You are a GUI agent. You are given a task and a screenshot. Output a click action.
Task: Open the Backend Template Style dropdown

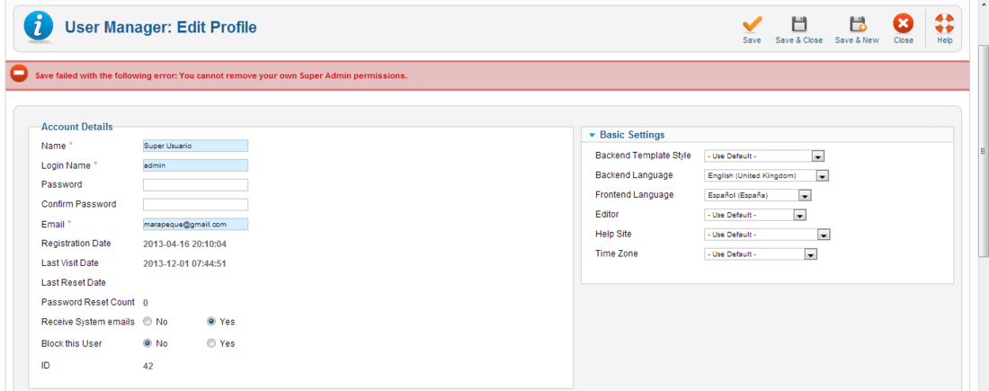point(764,156)
